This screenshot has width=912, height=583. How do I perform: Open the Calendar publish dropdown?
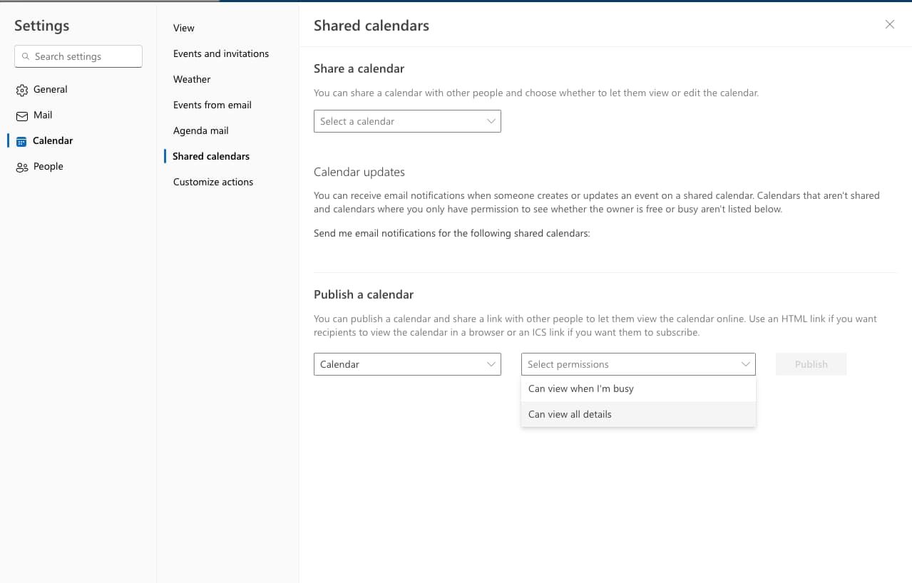(407, 364)
